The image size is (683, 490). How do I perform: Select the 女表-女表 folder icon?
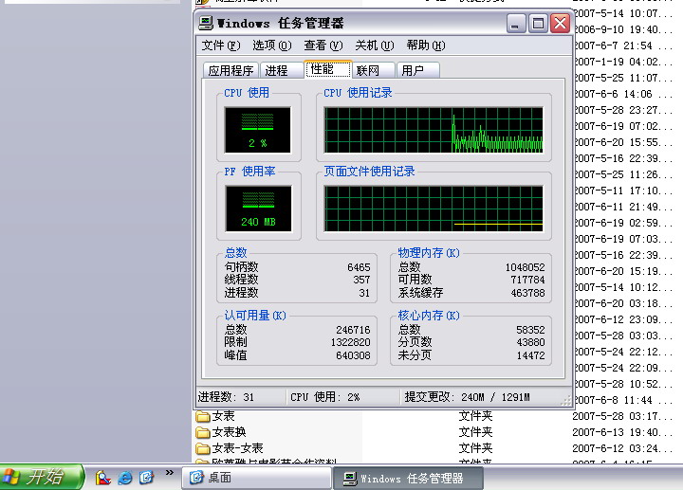pos(203,448)
